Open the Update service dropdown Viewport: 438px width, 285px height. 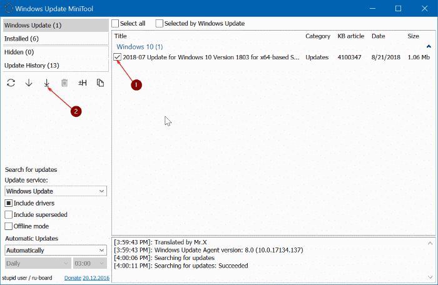click(56, 191)
